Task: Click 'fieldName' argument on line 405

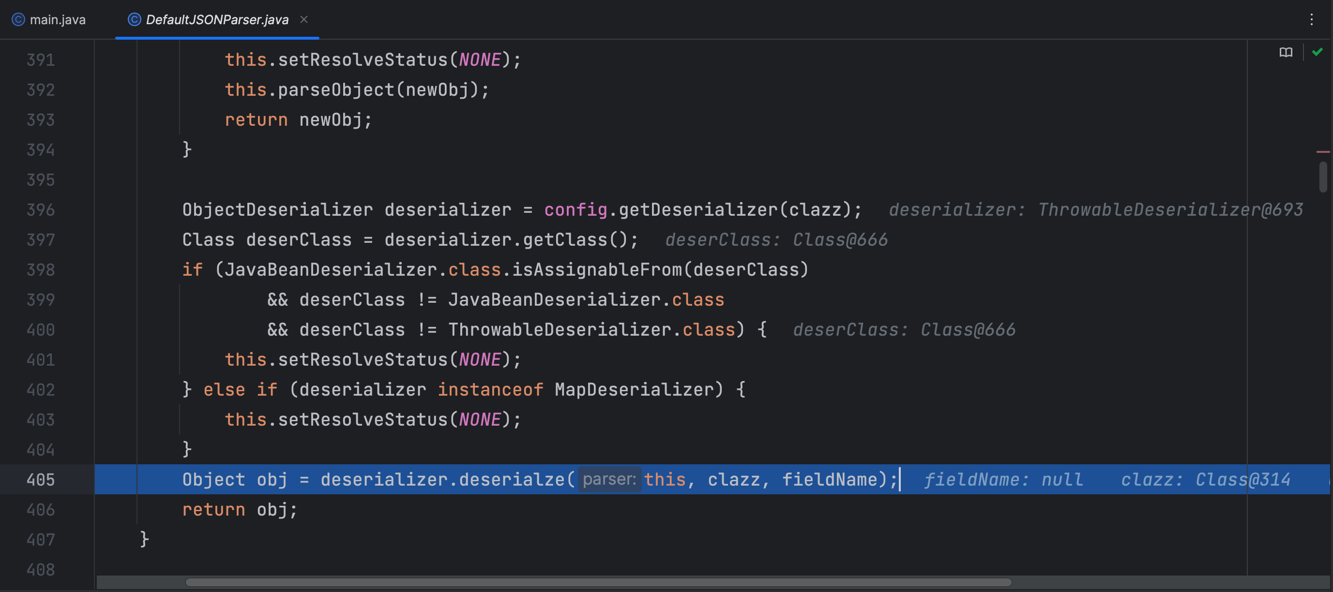Action: 830,480
